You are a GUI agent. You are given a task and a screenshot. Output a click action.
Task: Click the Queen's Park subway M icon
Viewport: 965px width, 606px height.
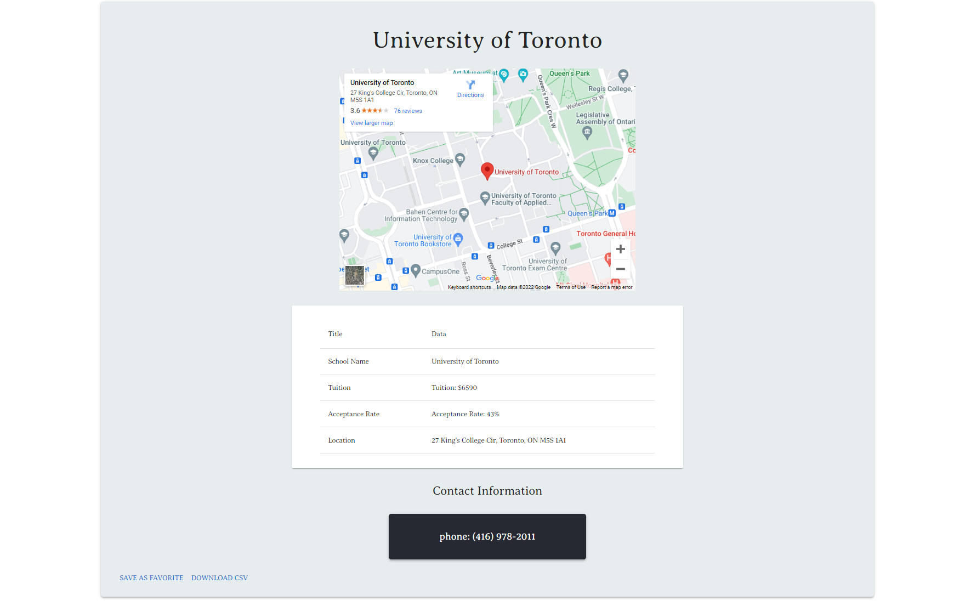tap(612, 213)
